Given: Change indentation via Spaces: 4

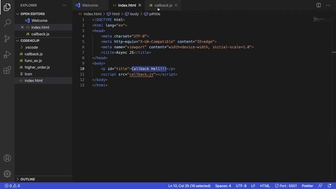Looking at the screenshot, I should pos(223,186).
